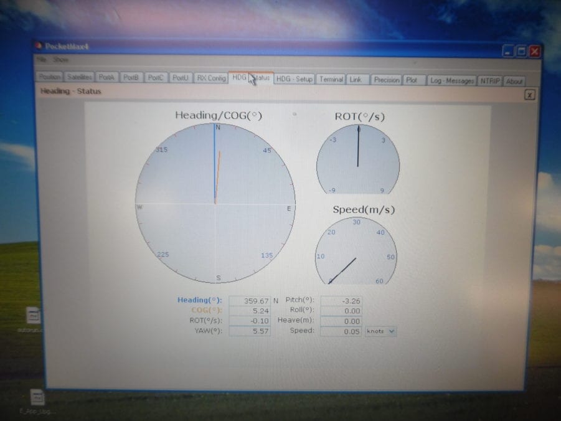
Task: Expand the knots speed unit dropdown
Action: (x=380, y=331)
